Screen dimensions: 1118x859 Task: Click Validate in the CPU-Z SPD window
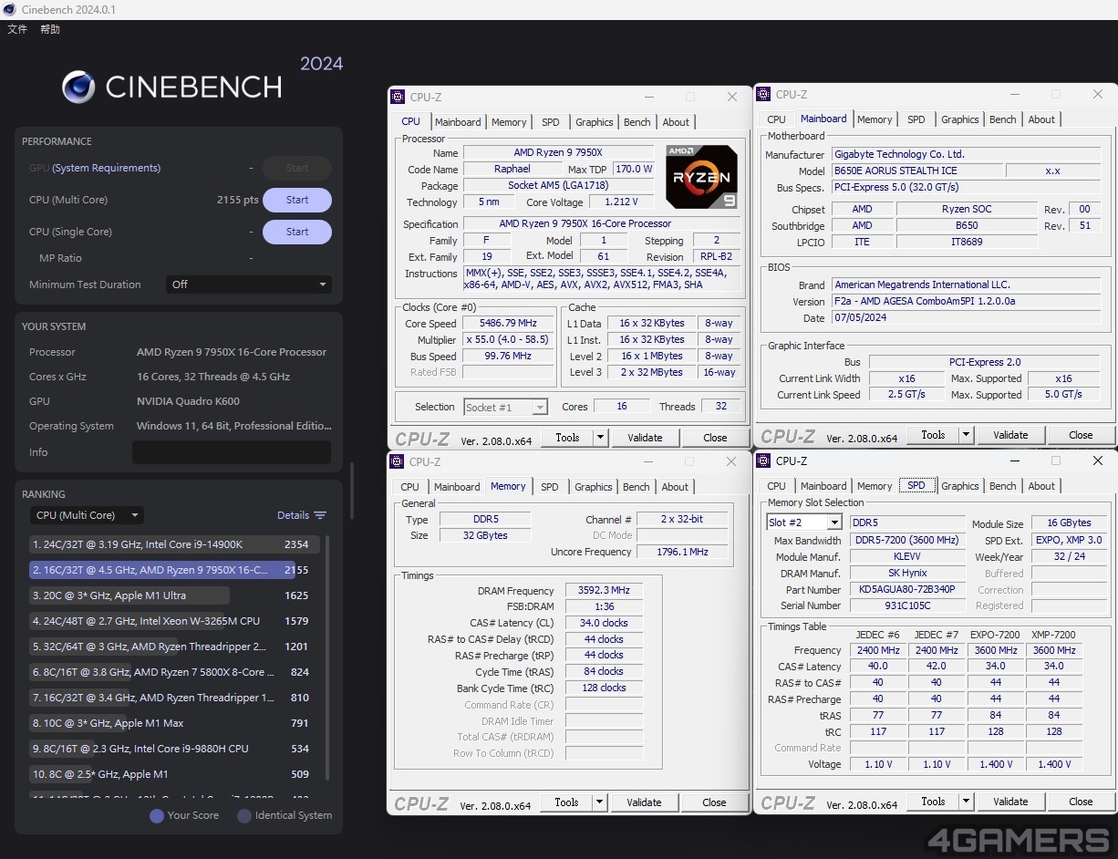click(x=1010, y=802)
